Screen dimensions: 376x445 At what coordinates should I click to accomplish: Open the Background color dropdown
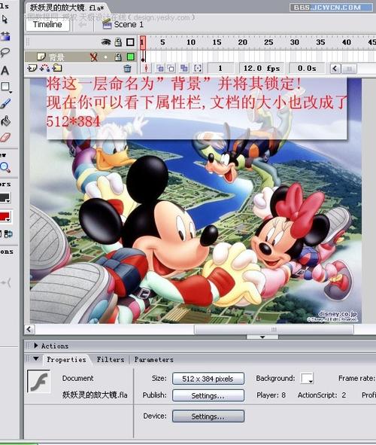point(307,378)
